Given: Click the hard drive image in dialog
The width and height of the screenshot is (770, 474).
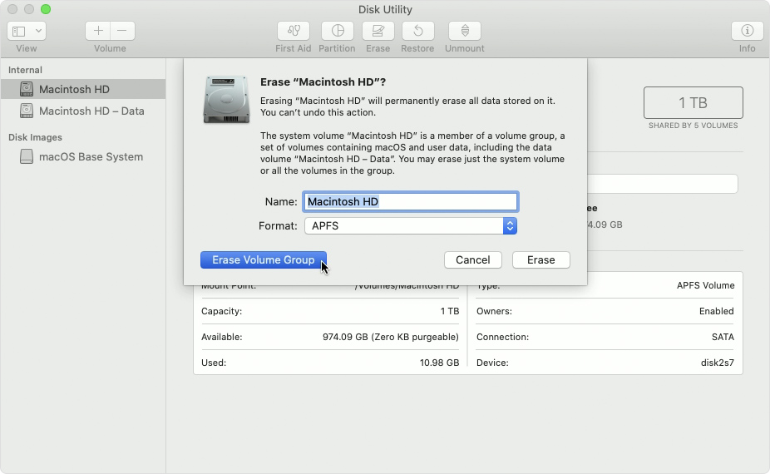Looking at the screenshot, I should (x=226, y=99).
